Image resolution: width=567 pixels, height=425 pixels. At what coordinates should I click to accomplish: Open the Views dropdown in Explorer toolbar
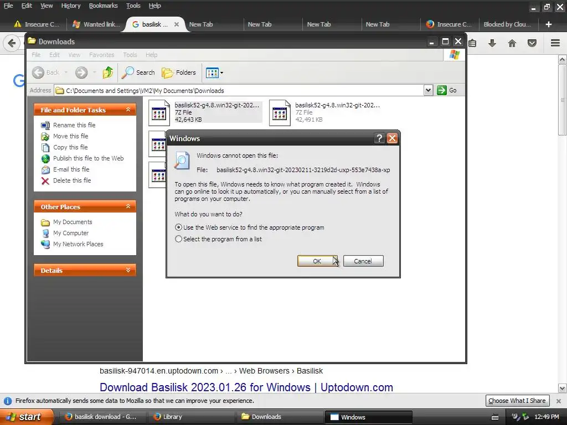(x=214, y=72)
